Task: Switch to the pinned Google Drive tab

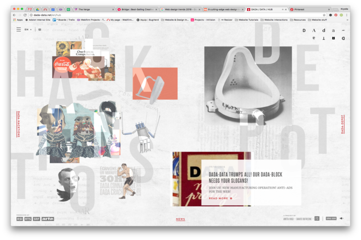Action: click(x=38, y=9)
